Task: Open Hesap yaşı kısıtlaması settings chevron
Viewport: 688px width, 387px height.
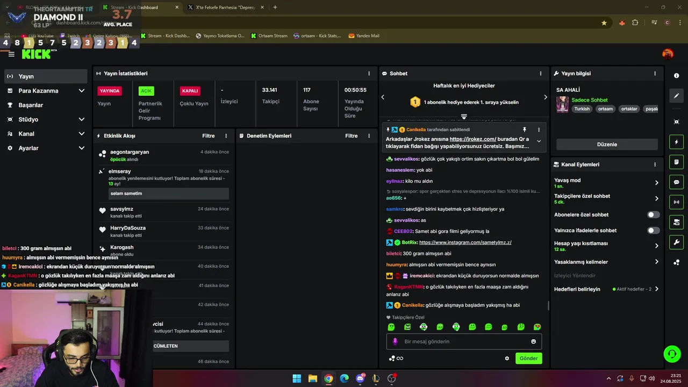Action: click(x=656, y=246)
